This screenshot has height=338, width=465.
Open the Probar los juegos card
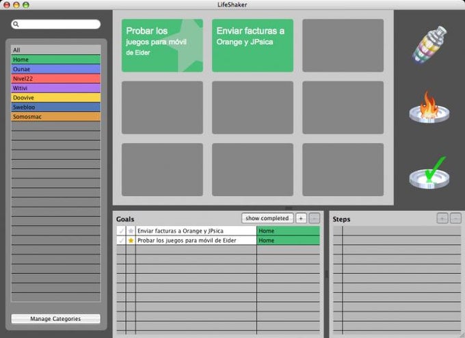162,45
